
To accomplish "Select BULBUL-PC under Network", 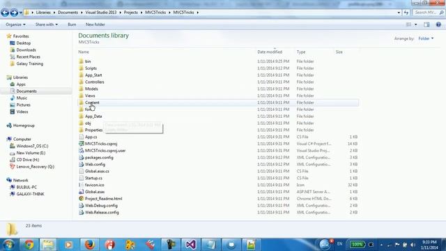I will (x=26, y=187).
